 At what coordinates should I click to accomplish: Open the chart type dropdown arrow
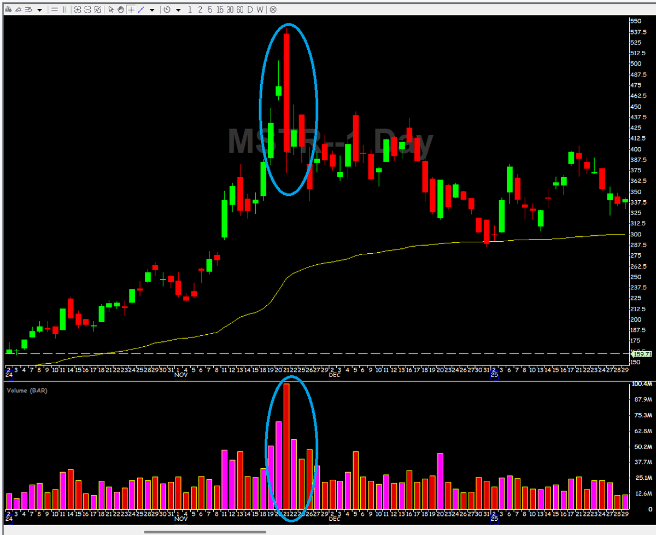pyautogui.click(x=39, y=9)
